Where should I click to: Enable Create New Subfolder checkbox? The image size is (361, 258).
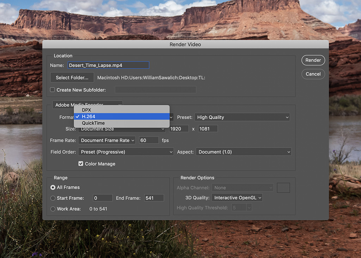(x=53, y=90)
